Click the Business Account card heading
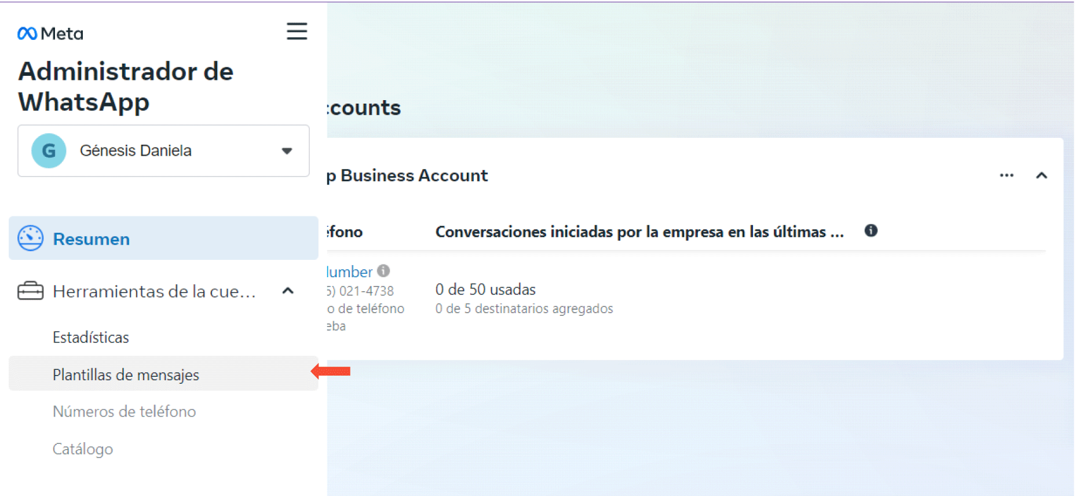Screen dimensions: 1075x496 pyautogui.click(x=408, y=175)
